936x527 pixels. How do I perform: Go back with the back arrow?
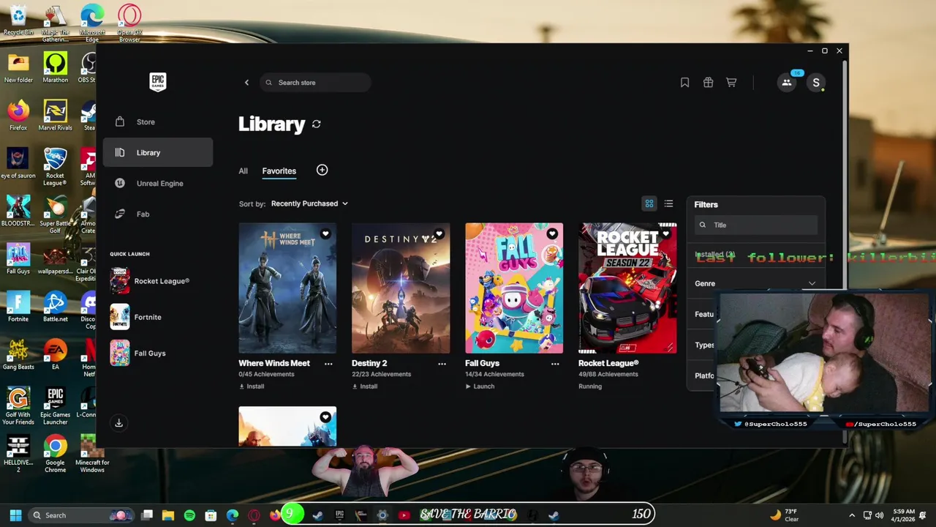pyautogui.click(x=246, y=83)
